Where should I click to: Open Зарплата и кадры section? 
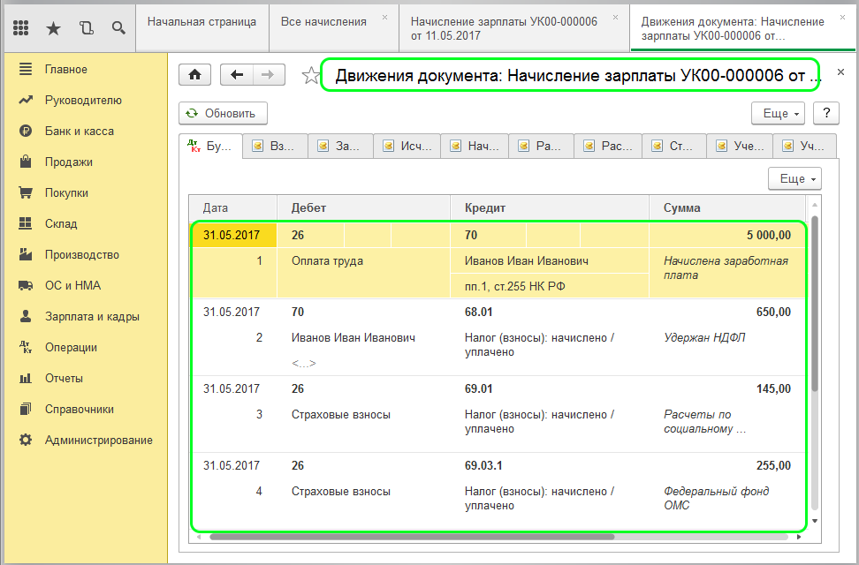pyautogui.click(x=92, y=316)
